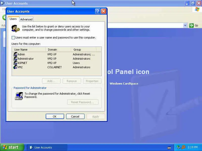The image size is (202, 151).
Task: Click the green Go arrow icon
Action: coord(191,25)
